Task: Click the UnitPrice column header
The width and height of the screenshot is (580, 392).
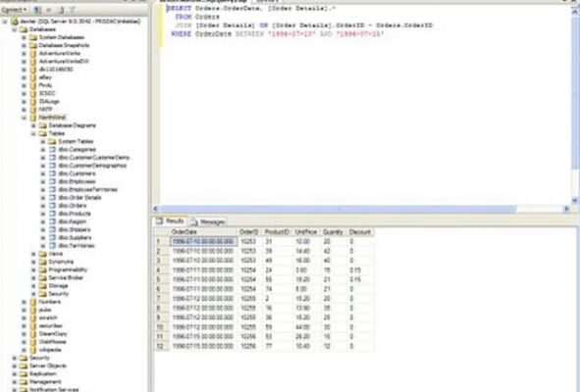Action: (x=306, y=232)
